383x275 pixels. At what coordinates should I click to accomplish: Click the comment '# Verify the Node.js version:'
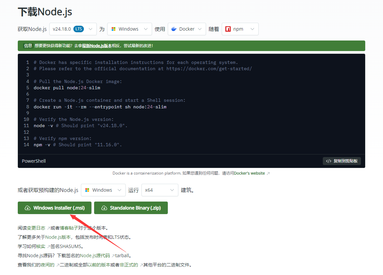click(x=73, y=119)
